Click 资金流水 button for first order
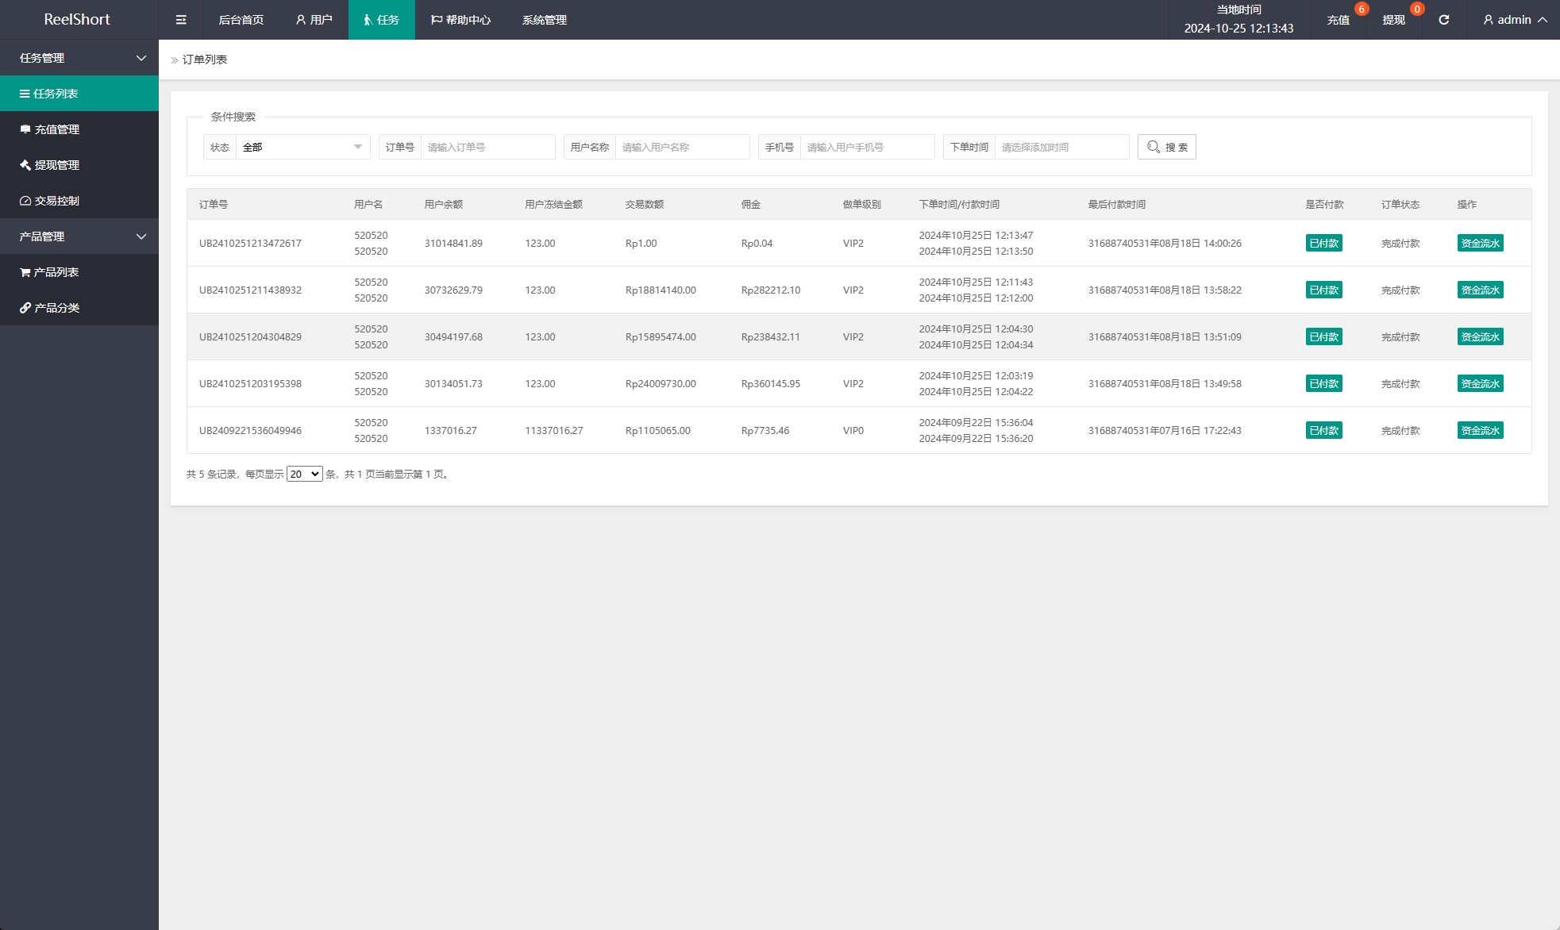The image size is (1560, 930). 1481,243
